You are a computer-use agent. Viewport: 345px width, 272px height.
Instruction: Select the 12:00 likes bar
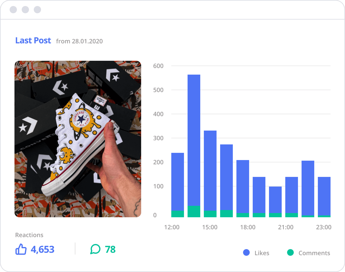(178, 181)
